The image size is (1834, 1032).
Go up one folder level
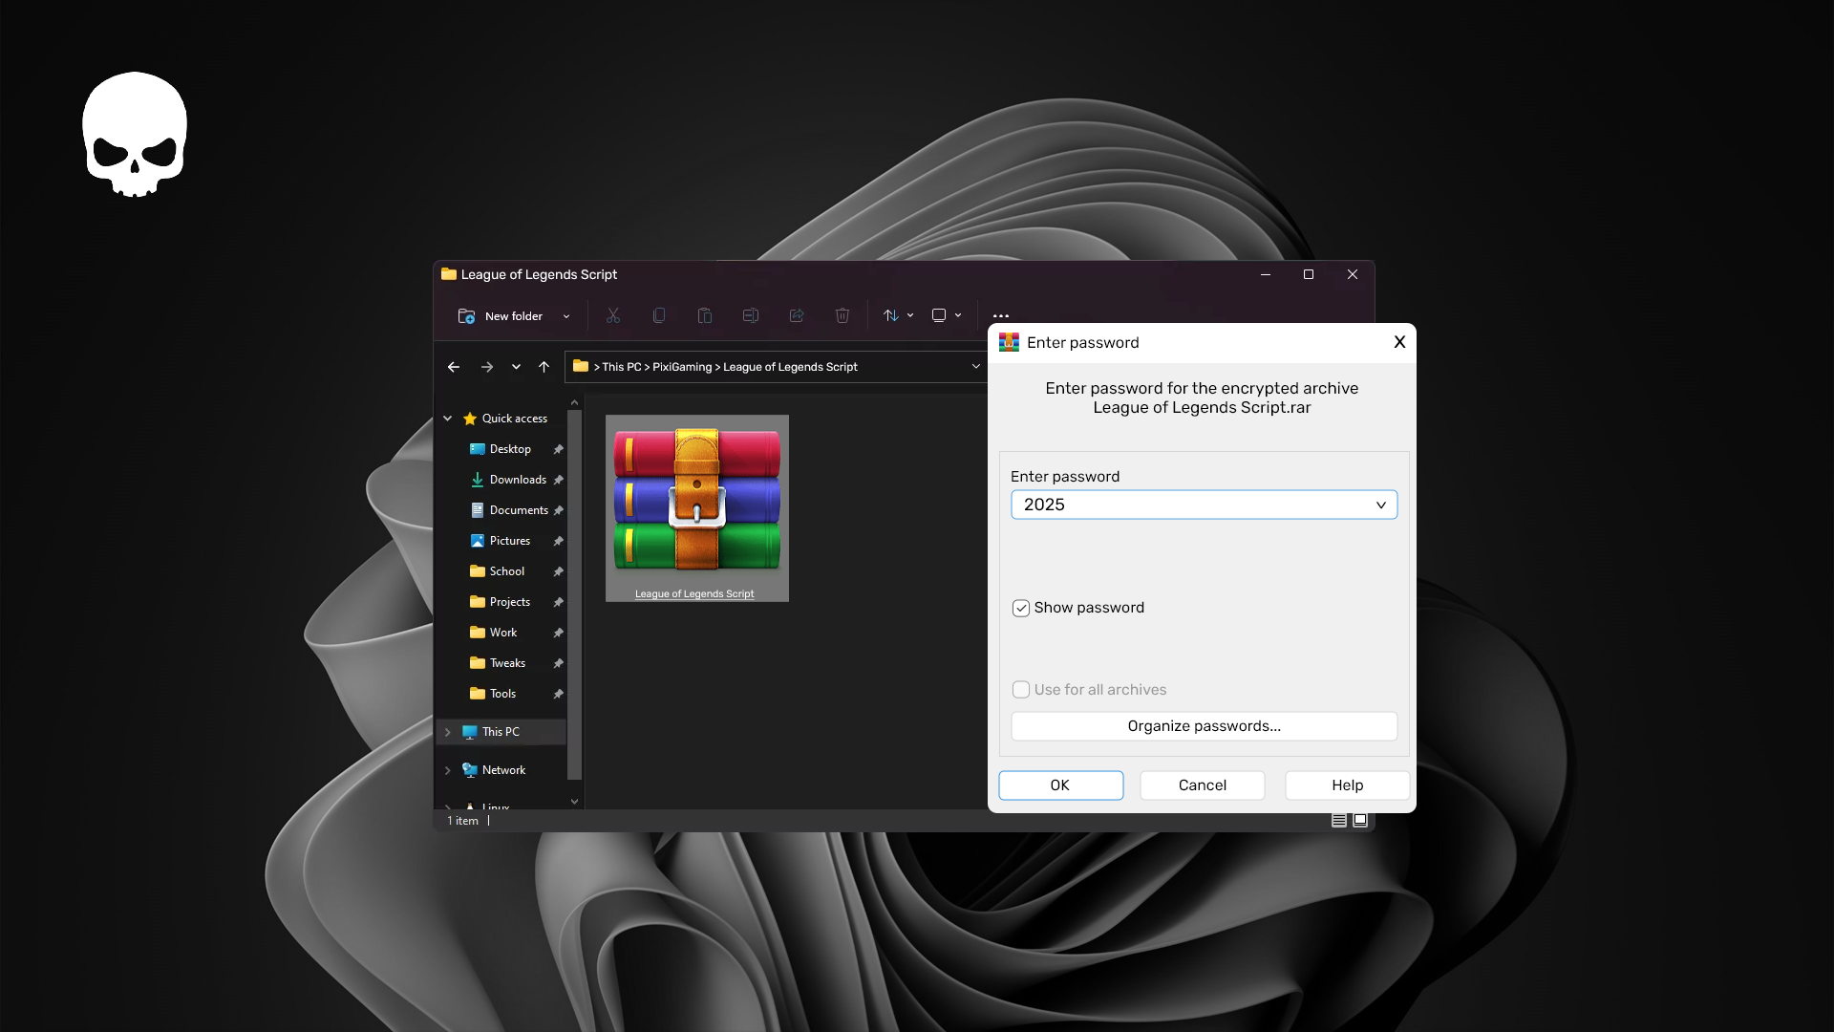[544, 367]
